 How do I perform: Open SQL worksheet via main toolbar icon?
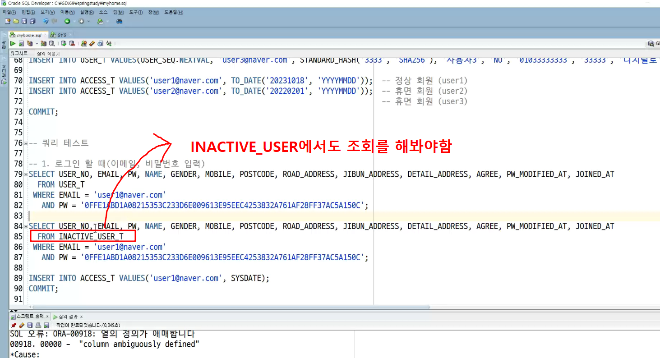[100, 21]
